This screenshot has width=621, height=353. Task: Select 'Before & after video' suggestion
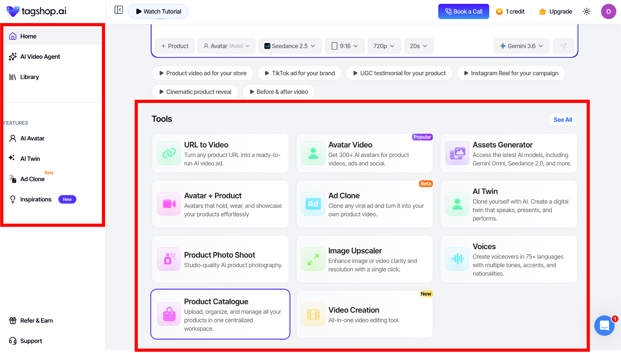point(278,92)
